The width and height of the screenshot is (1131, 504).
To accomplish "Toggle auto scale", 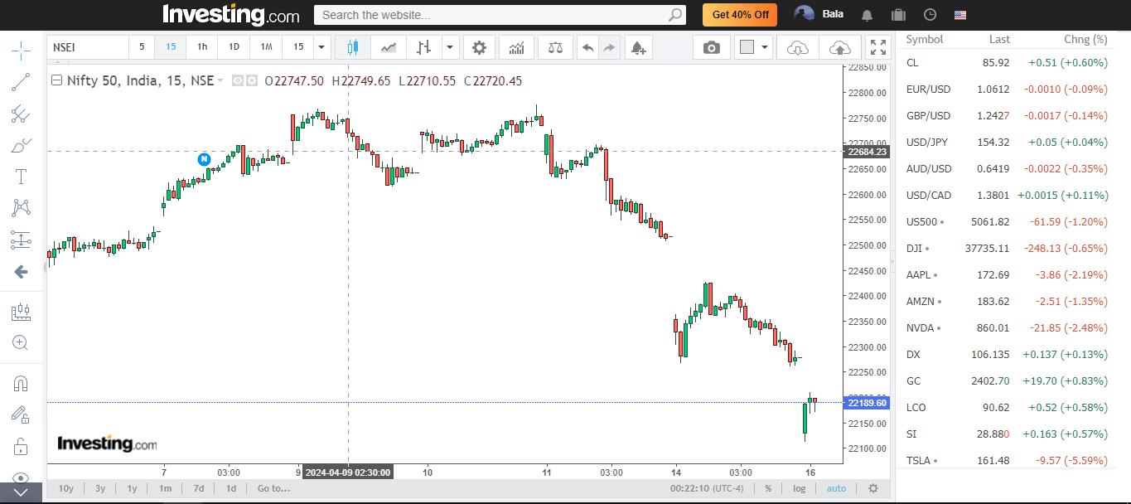I will [836, 488].
